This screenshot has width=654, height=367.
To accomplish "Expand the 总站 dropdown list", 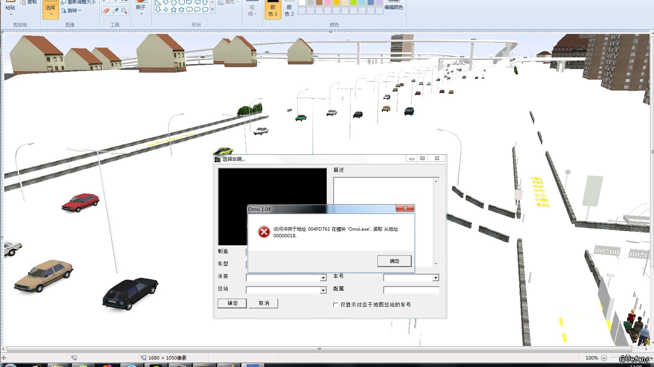I will coord(323,290).
